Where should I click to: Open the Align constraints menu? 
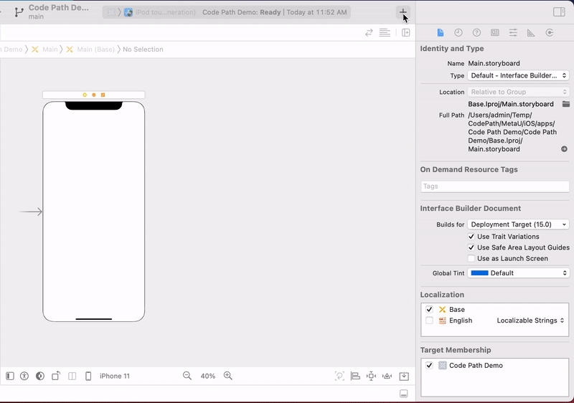tap(355, 376)
